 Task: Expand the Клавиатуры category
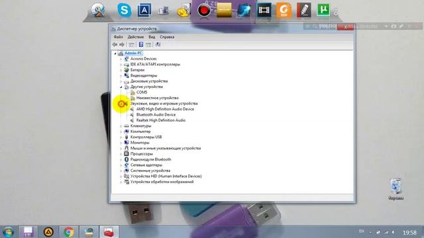pyautogui.click(x=121, y=126)
